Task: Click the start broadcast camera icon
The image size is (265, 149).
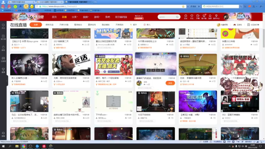Action: (x=198, y=16)
